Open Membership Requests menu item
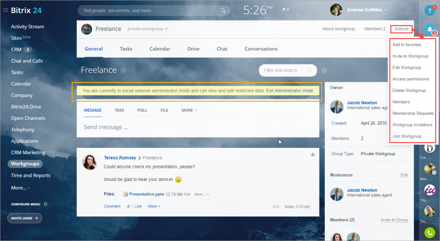 (413, 113)
